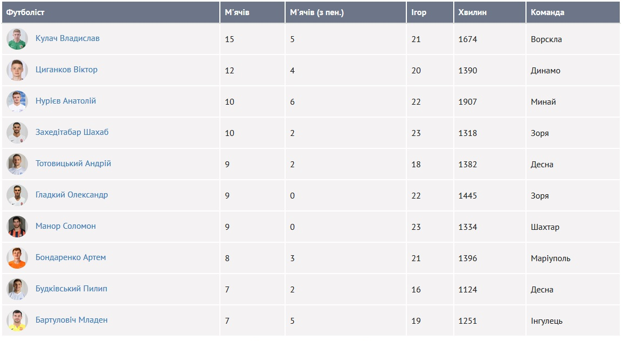Follow the Гладкий Олександр name link

72,195
